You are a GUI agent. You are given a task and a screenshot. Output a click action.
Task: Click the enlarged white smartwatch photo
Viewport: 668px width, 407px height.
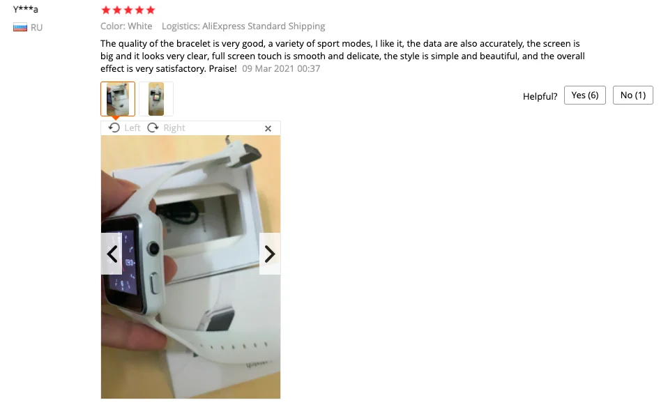pyautogui.click(x=190, y=267)
